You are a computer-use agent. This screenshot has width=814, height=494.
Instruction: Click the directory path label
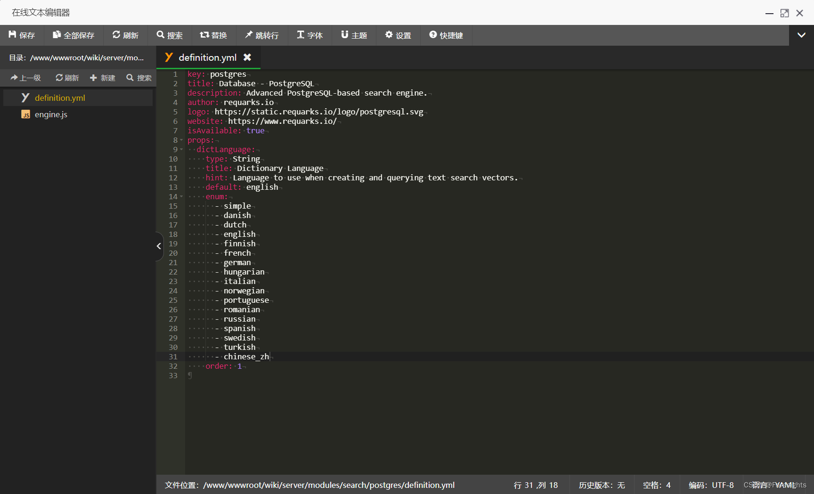coord(77,57)
